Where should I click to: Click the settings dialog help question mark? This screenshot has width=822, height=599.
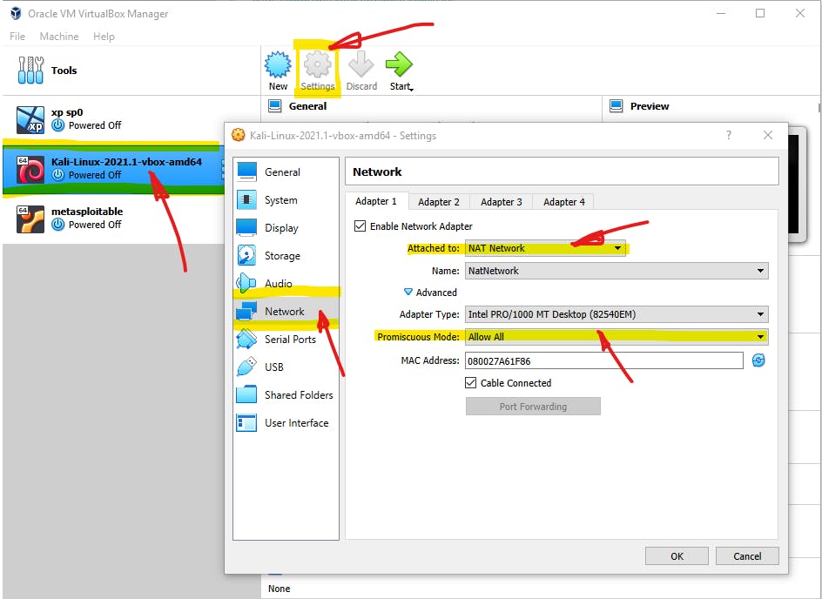point(729,135)
